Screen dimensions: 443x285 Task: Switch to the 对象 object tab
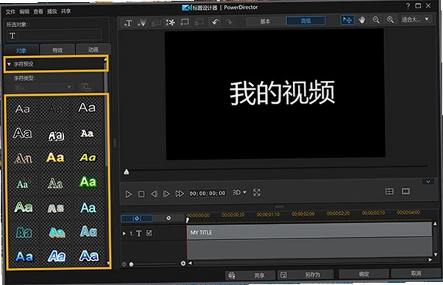[x=21, y=50]
